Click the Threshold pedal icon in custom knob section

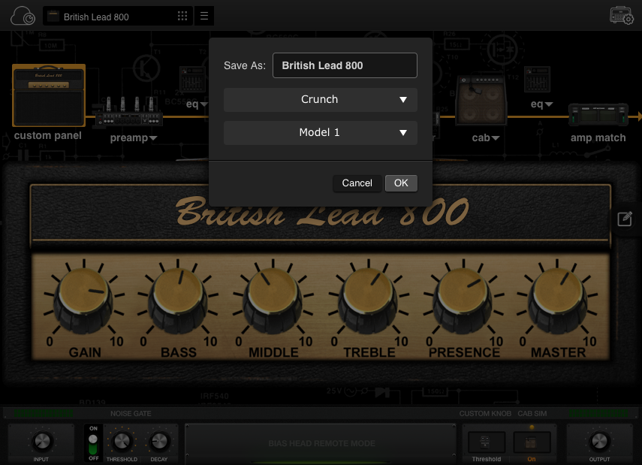tap(486, 442)
